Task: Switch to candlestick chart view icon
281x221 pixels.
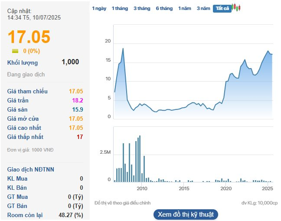Action: pos(236,8)
